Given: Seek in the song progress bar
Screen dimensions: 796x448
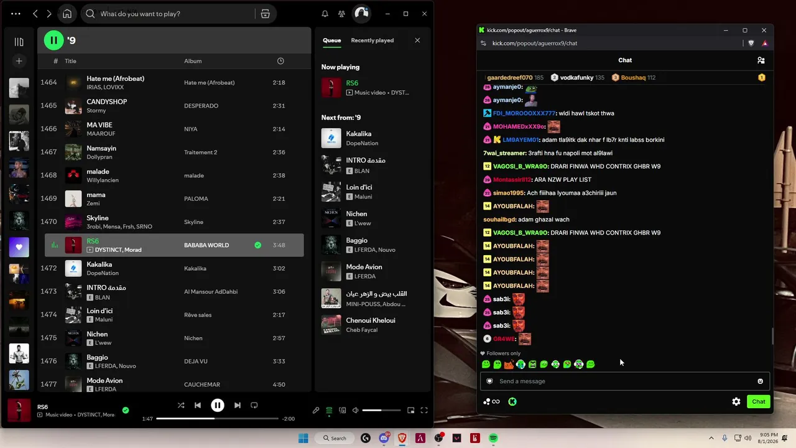Looking at the screenshot, I should point(216,419).
